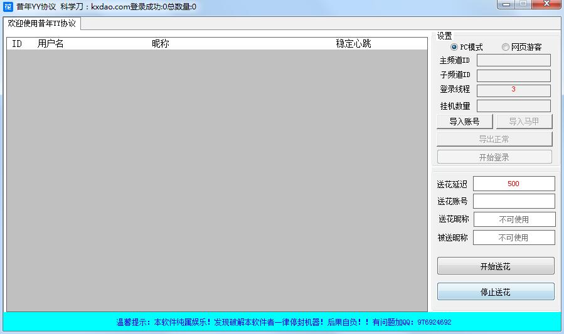The height and width of the screenshot is (334, 564).
Task: Click the 用户名 column header
Action: point(51,44)
